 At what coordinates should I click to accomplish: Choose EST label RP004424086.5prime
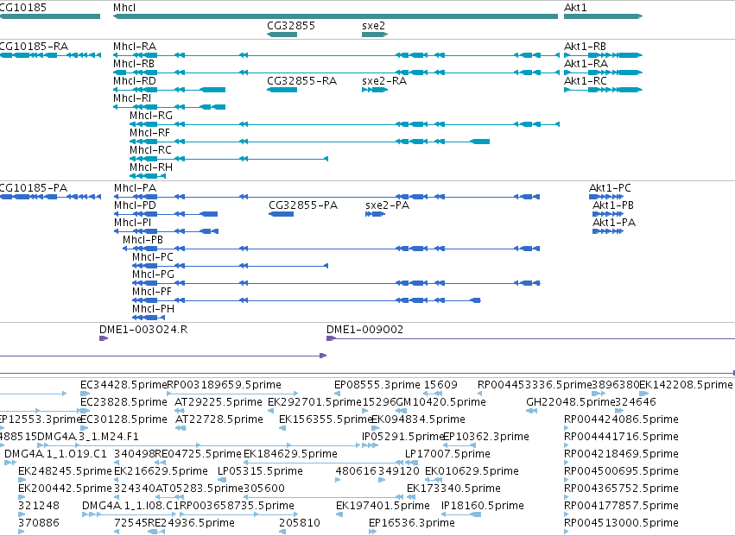(x=622, y=419)
